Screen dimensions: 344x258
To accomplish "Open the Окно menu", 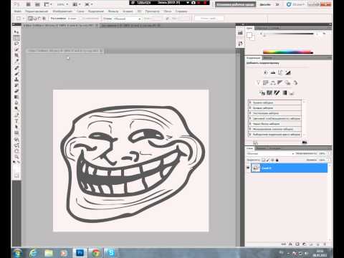I will click(x=168, y=11).
